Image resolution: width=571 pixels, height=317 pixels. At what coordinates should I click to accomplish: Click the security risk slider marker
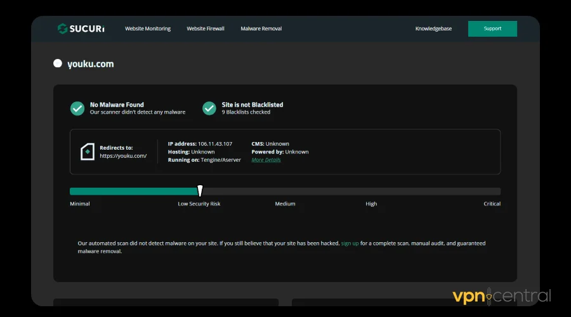click(200, 191)
